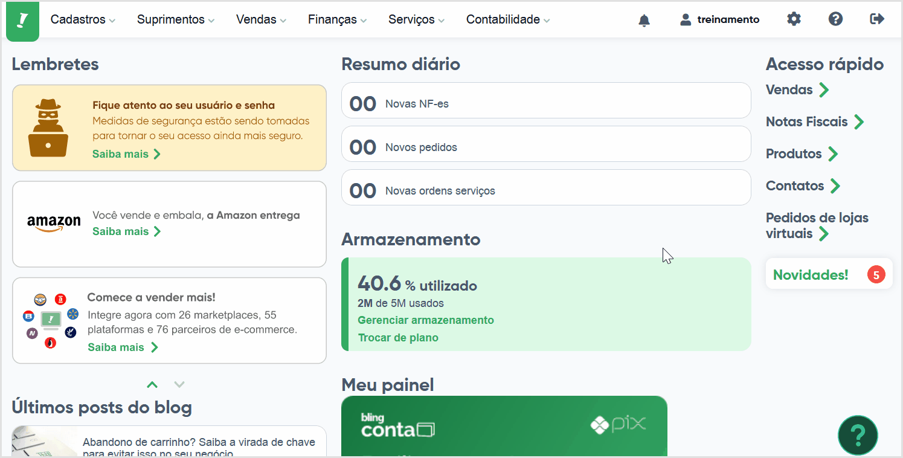Click the logout exit icon
The width and height of the screenshot is (903, 458).
click(877, 19)
